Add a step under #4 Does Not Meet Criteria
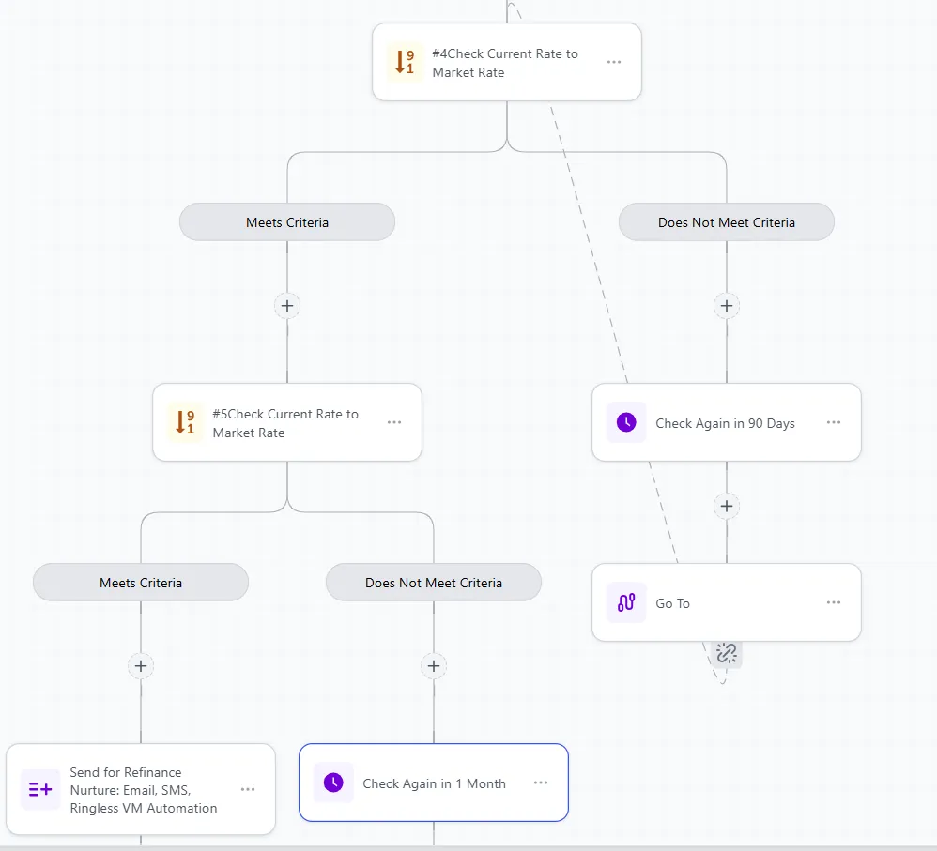Image resolution: width=937 pixels, height=851 pixels. (726, 305)
